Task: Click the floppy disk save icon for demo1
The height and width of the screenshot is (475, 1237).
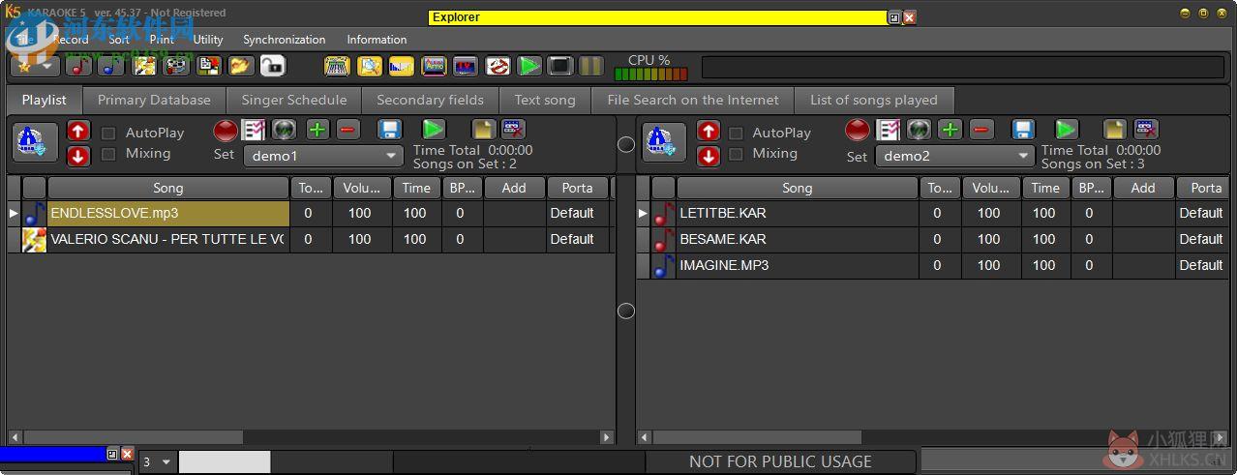Action: click(x=390, y=130)
